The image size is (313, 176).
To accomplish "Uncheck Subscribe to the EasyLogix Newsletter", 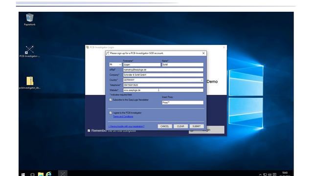I will (111, 100).
